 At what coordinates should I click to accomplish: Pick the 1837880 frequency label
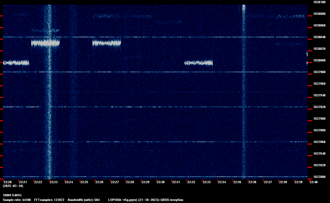[320, 130]
